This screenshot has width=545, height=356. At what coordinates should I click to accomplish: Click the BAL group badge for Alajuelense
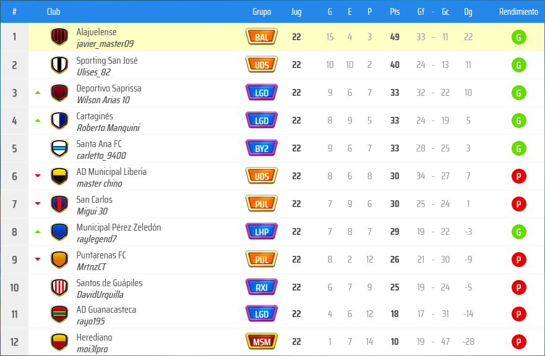[262, 37]
